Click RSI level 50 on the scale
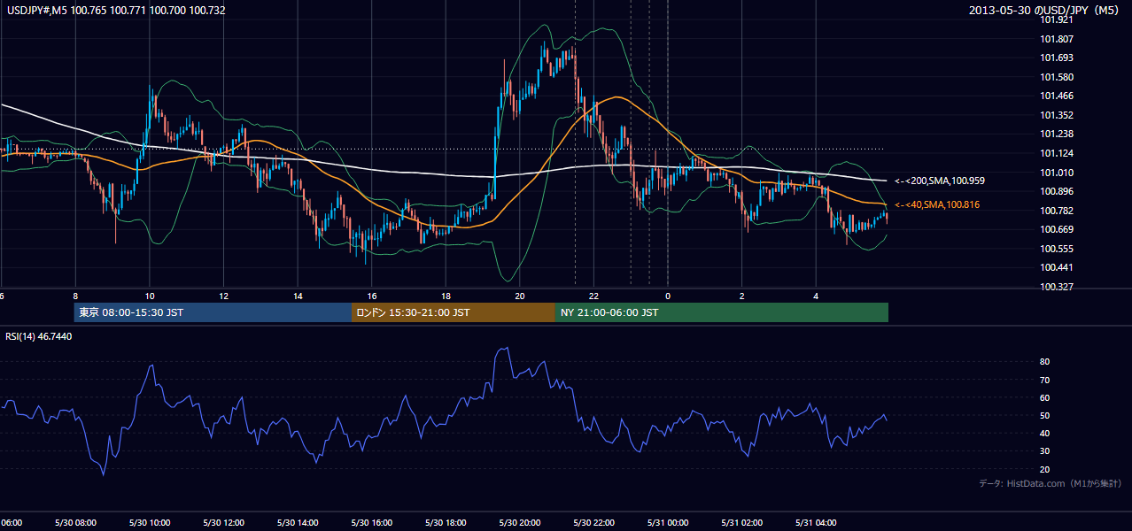 click(x=1044, y=415)
